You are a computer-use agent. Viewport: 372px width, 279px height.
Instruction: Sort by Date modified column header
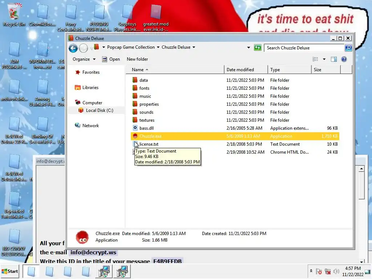(x=246, y=69)
